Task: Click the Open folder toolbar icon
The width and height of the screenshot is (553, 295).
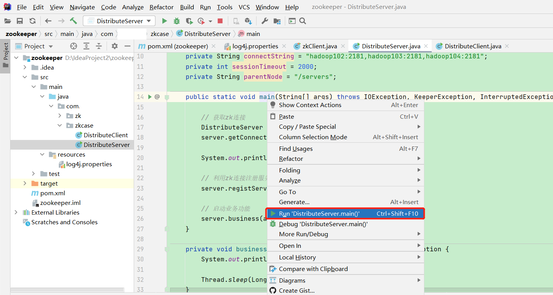Action: click(x=7, y=21)
